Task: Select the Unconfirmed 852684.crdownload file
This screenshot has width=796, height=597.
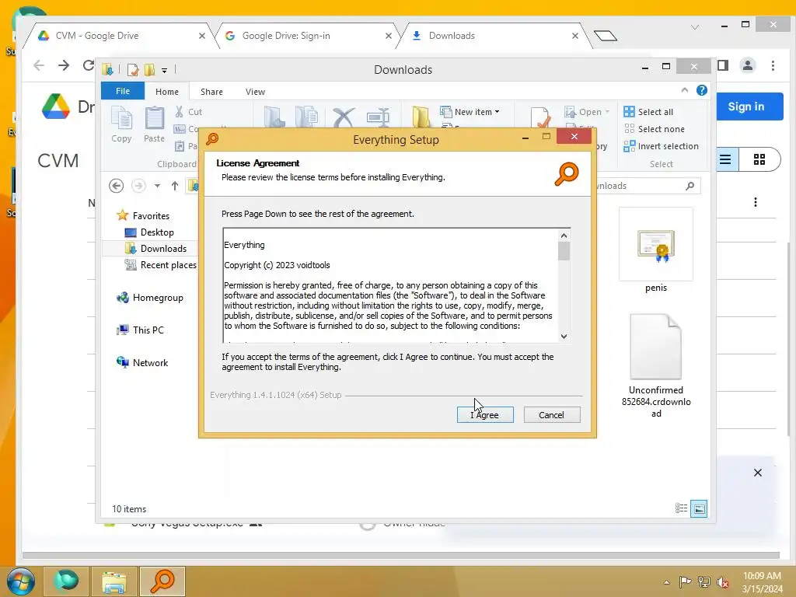Action: coord(656,365)
